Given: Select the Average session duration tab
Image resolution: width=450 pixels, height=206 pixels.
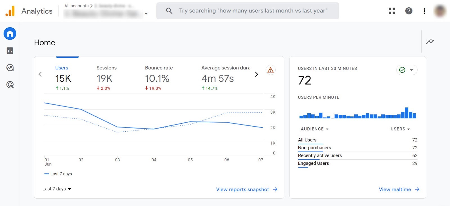Looking at the screenshot, I should pyautogui.click(x=226, y=78).
